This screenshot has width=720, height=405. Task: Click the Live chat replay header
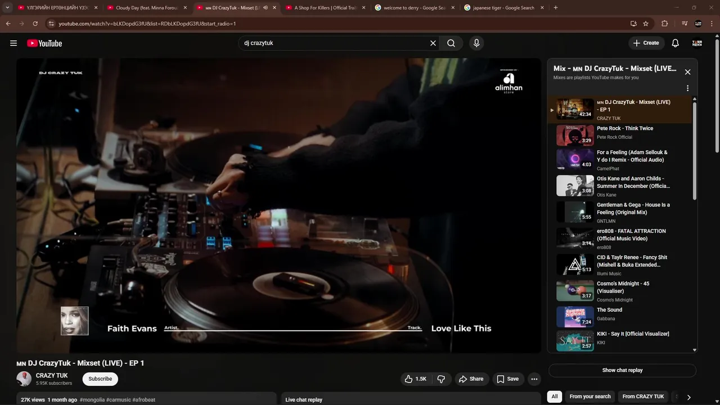(x=304, y=400)
